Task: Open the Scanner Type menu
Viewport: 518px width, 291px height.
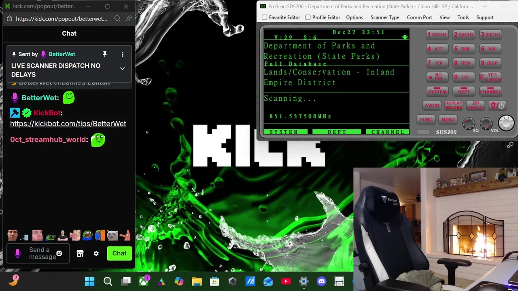Action: [x=385, y=17]
